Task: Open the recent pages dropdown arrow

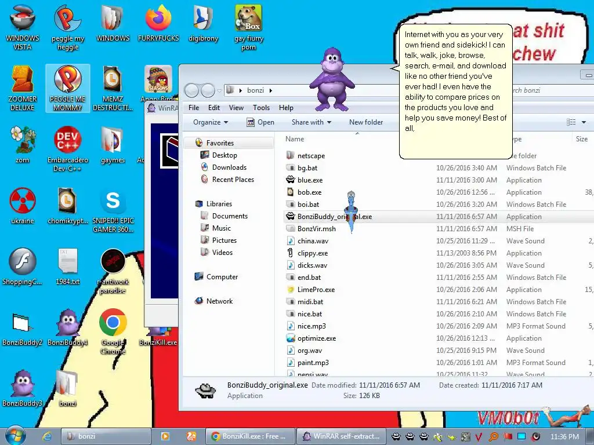Action: pos(219,90)
